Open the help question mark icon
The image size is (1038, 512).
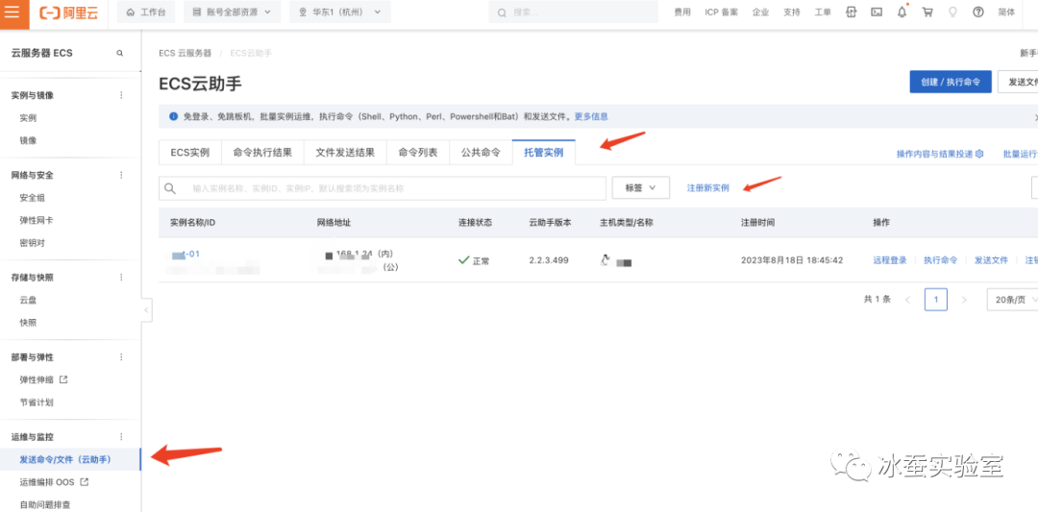978,12
